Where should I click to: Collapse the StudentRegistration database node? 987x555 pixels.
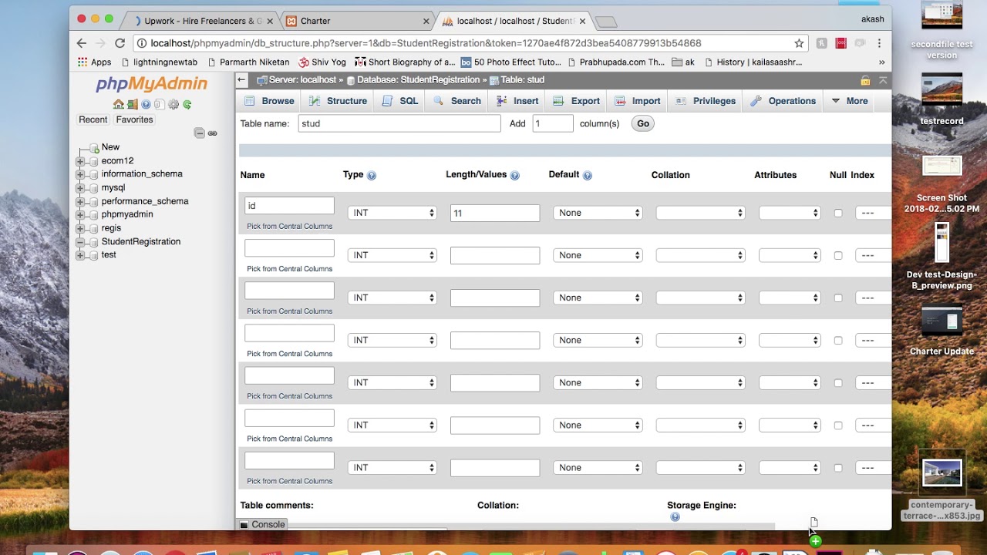[80, 242]
